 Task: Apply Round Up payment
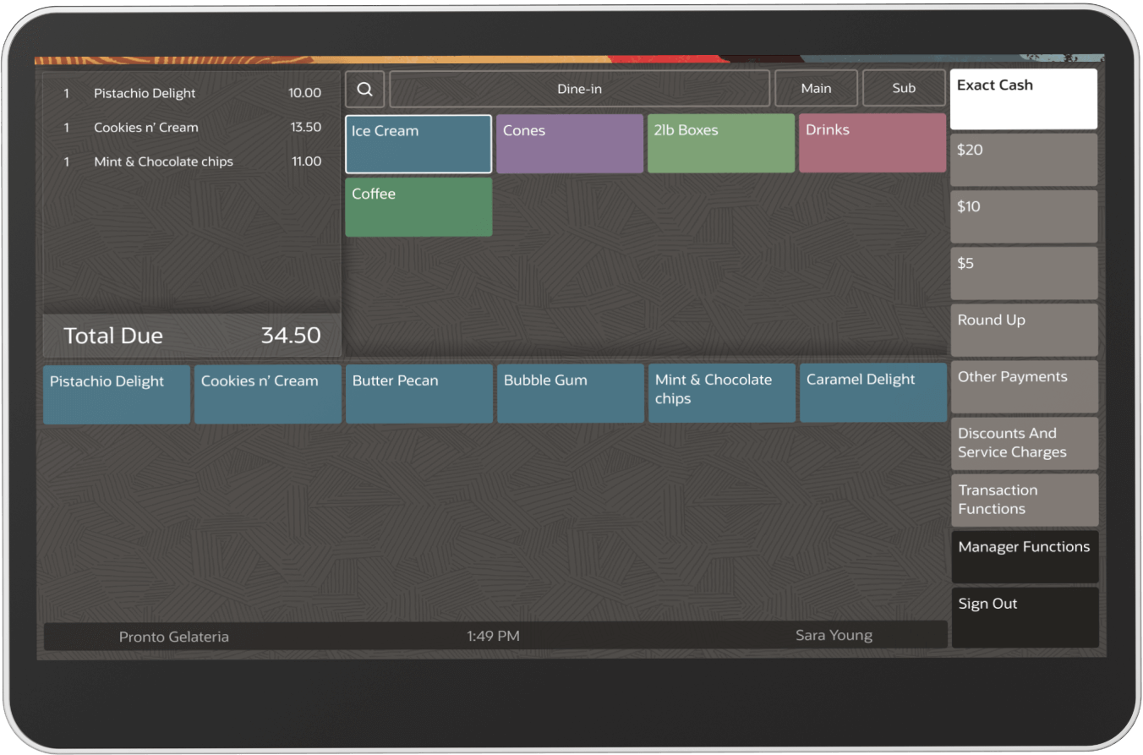pos(1023,330)
